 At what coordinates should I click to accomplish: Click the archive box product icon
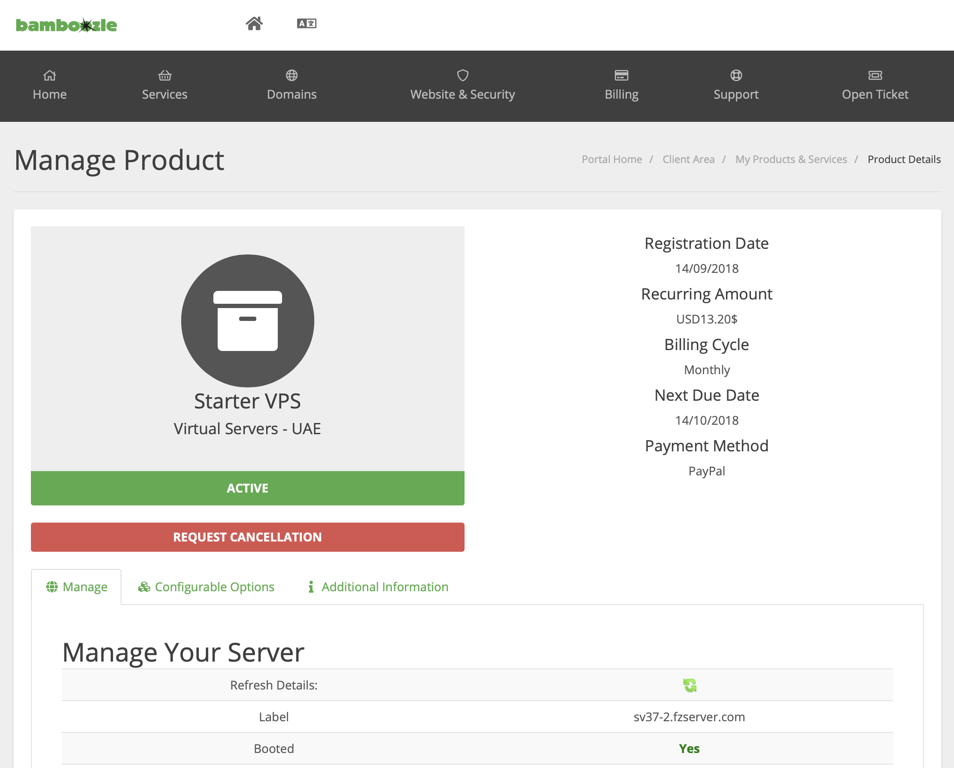coord(247,321)
